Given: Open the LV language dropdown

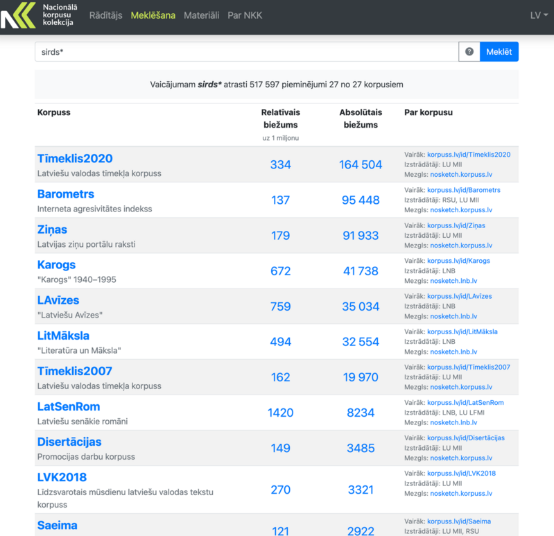Looking at the screenshot, I should [x=539, y=15].
